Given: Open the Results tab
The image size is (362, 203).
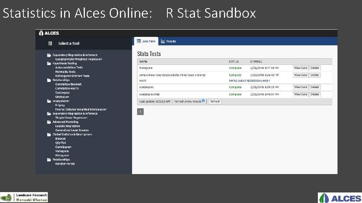Looking at the screenshot, I should point(168,41).
